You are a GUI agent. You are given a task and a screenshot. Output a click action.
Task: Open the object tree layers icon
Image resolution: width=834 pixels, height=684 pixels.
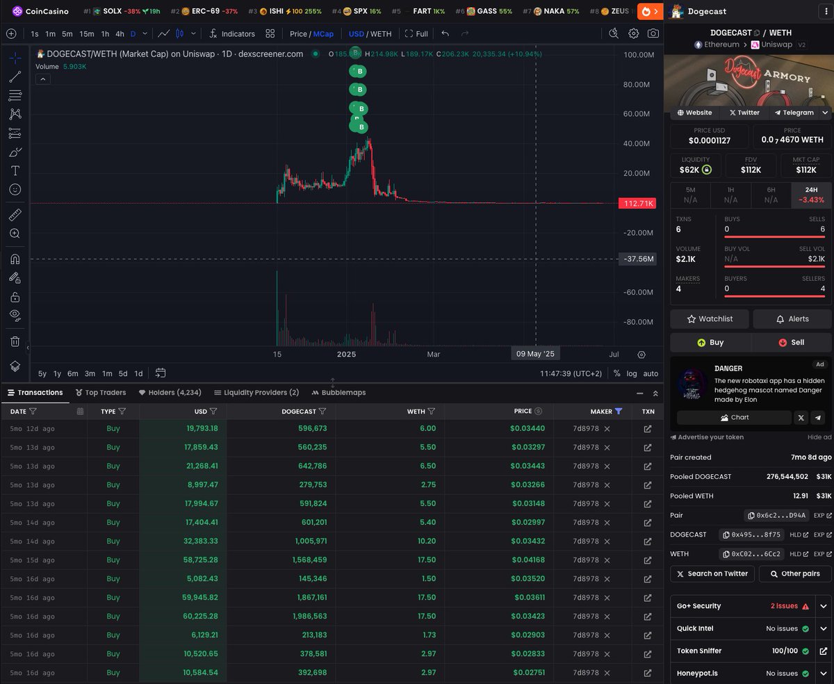click(x=15, y=366)
